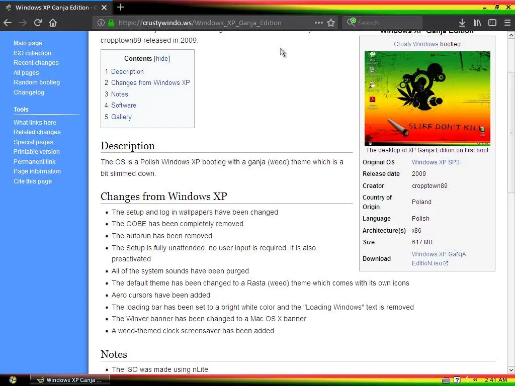Open a new tab with plus button
The height and width of the screenshot is (386, 515).
coord(121,7)
